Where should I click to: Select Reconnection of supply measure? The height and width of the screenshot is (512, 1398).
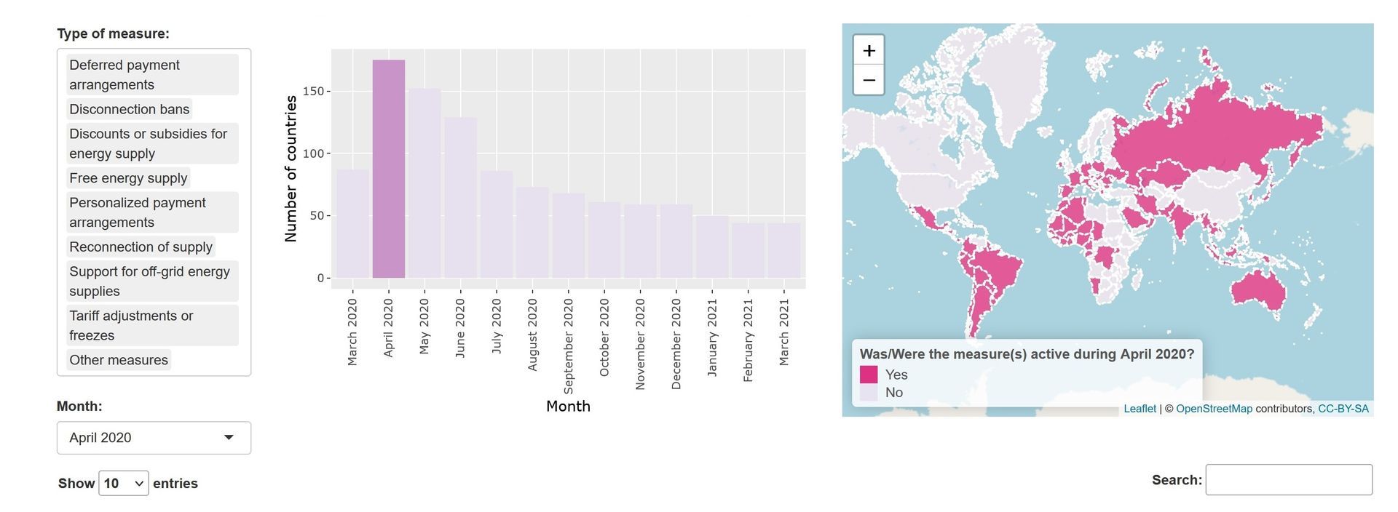pos(141,247)
